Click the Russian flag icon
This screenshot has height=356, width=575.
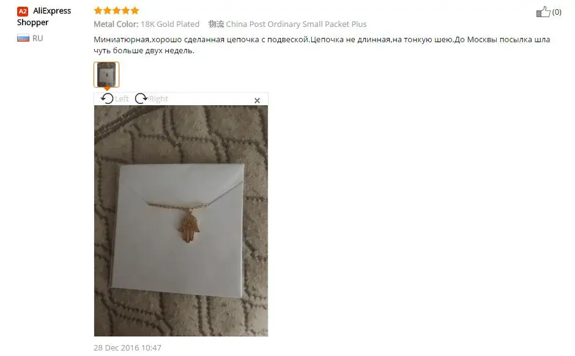(23, 38)
